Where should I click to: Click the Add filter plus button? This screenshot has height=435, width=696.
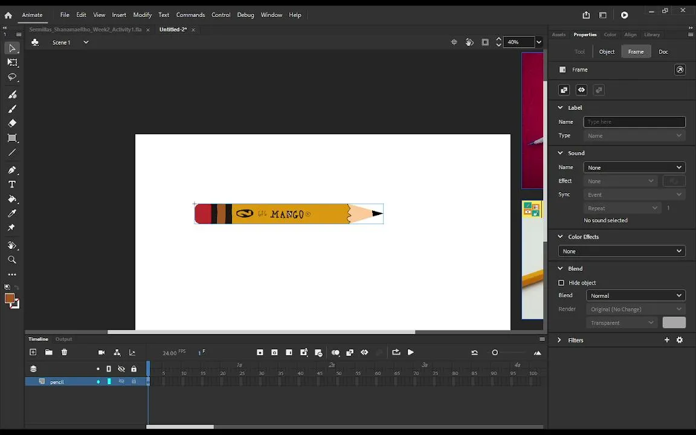click(x=667, y=340)
